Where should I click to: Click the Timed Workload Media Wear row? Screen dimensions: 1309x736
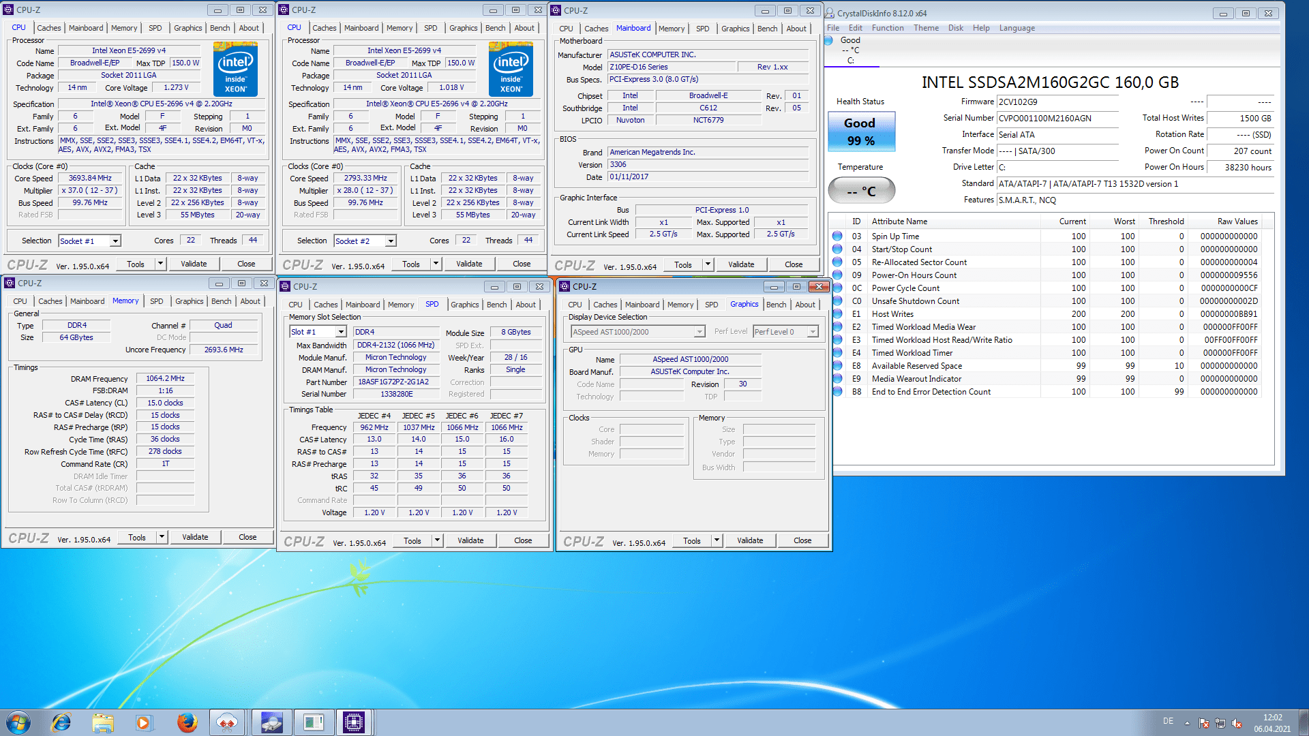click(x=1047, y=326)
